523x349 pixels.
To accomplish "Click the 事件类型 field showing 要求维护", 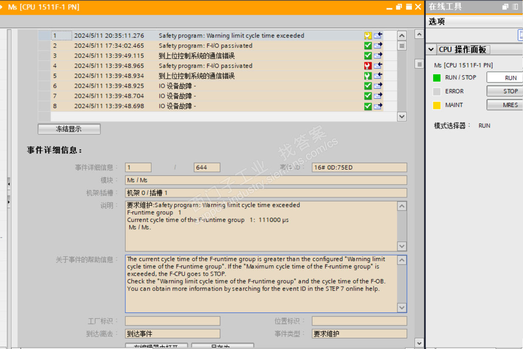I will click(359, 334).
